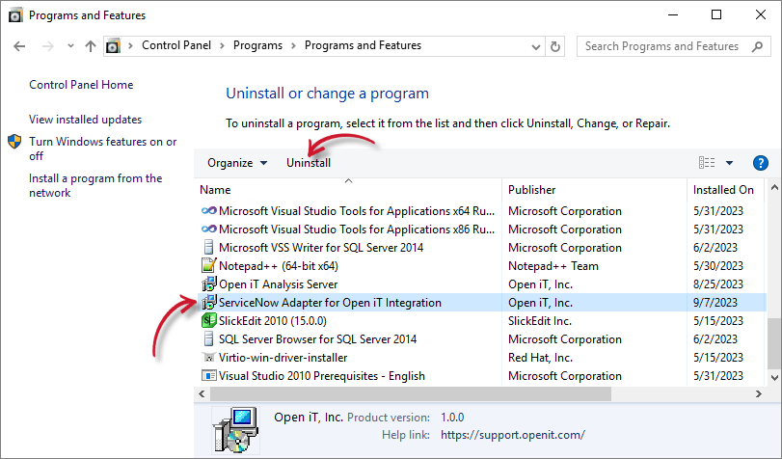Click the 8/25/2023 install date cell
The image size is (782, 459).
(718, 284)
